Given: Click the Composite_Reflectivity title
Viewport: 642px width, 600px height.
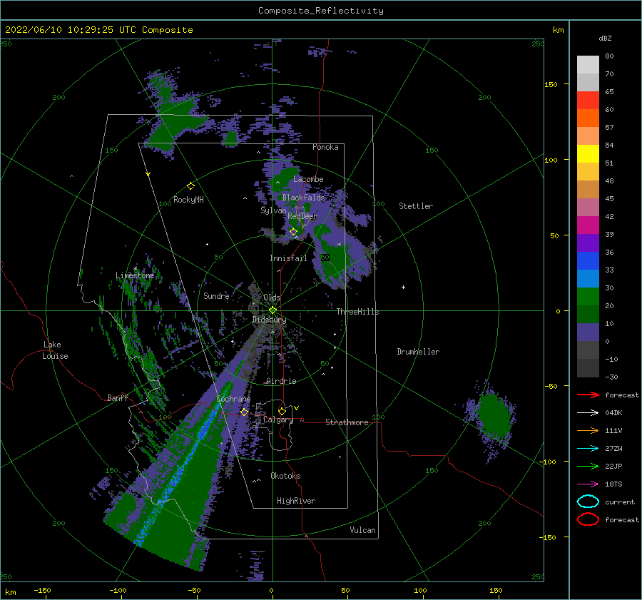Looking at the screenshot, I should (x=321, y=11).
